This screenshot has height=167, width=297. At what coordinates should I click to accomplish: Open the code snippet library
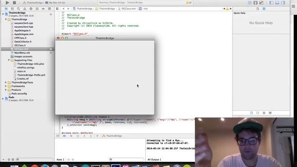(258, 113)
